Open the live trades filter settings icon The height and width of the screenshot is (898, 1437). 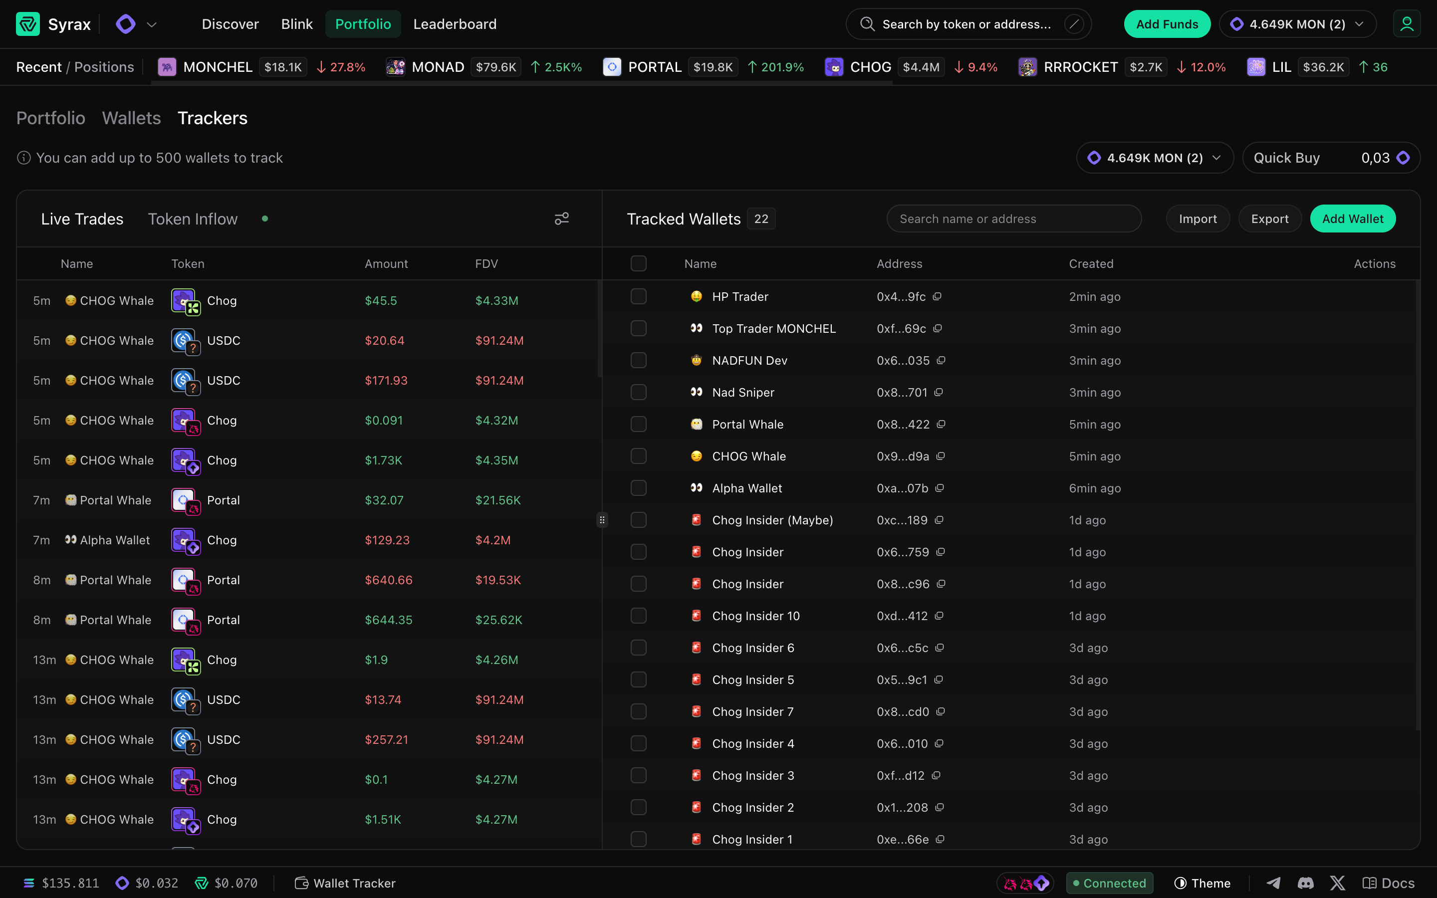tap(561, 219)
